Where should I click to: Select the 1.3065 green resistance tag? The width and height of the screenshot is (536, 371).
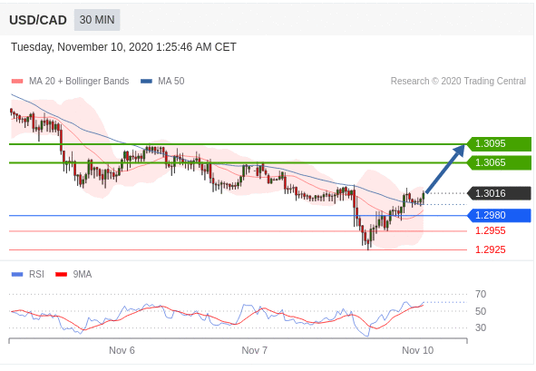(499, 162)
